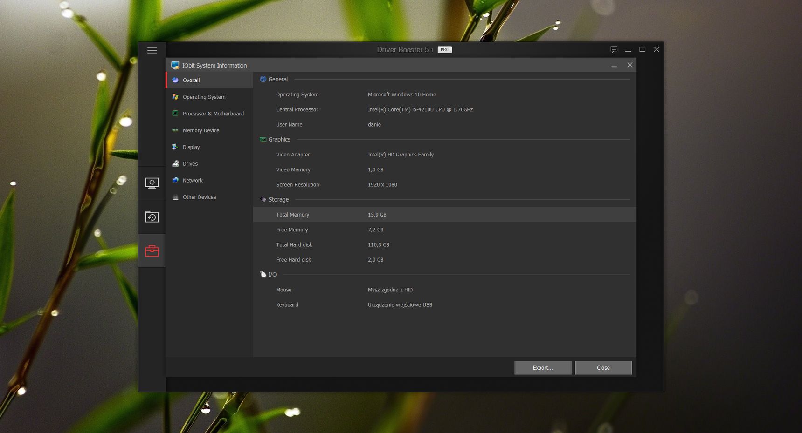Switch to Operating System section
This screenshot has height=433, width=802.
[x=209, y=97]
